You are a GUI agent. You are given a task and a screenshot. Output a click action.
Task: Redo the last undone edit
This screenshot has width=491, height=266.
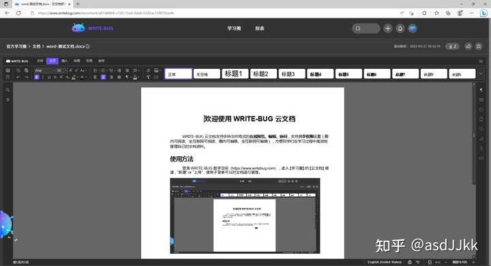coord(27,77)
